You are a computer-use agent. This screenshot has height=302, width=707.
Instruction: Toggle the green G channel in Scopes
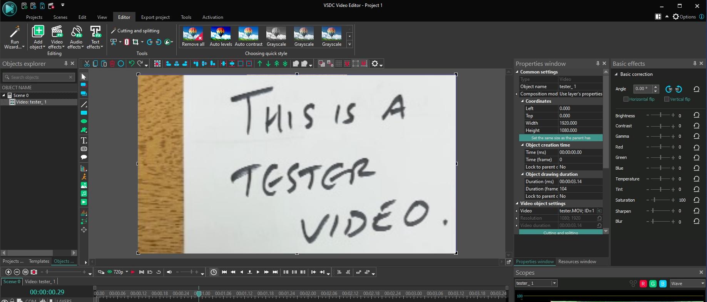(653, 284)
